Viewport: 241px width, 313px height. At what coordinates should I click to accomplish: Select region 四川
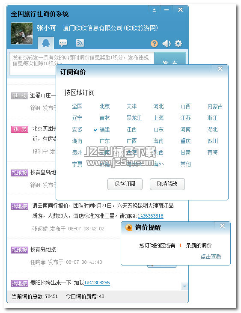[x=212, y=141]
